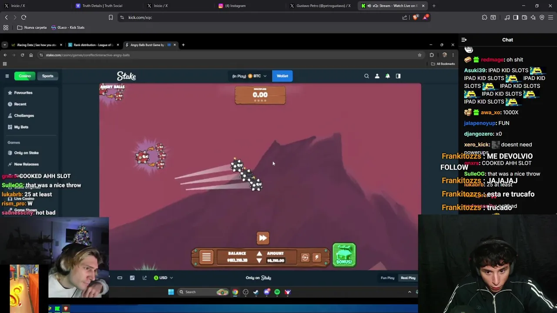557x313 pixels.
Task: Open Challenges in Stake sidebar
Action: coord(20,116)
